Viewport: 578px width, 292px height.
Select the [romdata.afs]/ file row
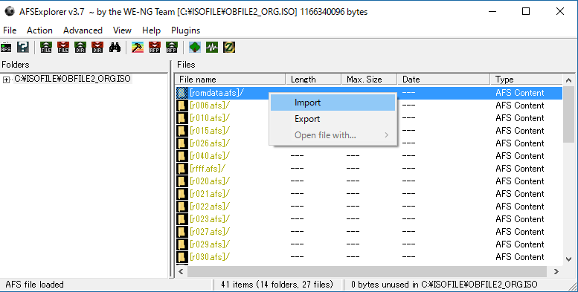point(369,93)
